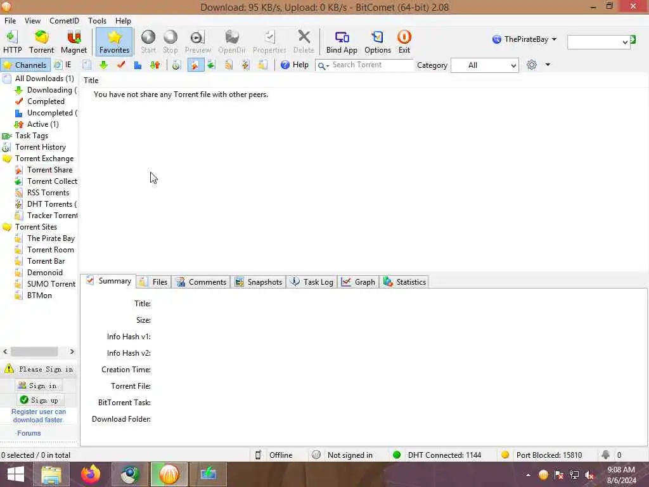Click the Tracker Torrents toolbar icon
Image resolution: width=649 pixels, height=487 pixels.
click(262, 65)
